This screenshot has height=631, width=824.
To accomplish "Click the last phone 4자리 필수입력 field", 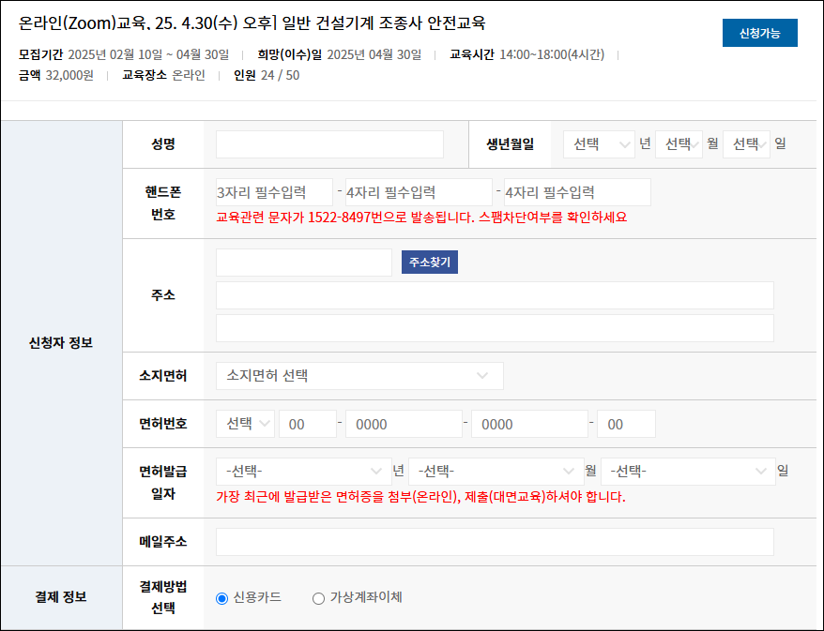I will point(577,192).
